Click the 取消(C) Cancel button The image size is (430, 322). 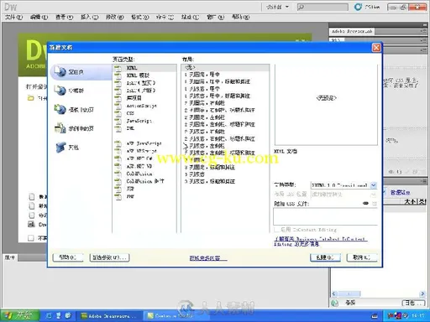point(362,257)
